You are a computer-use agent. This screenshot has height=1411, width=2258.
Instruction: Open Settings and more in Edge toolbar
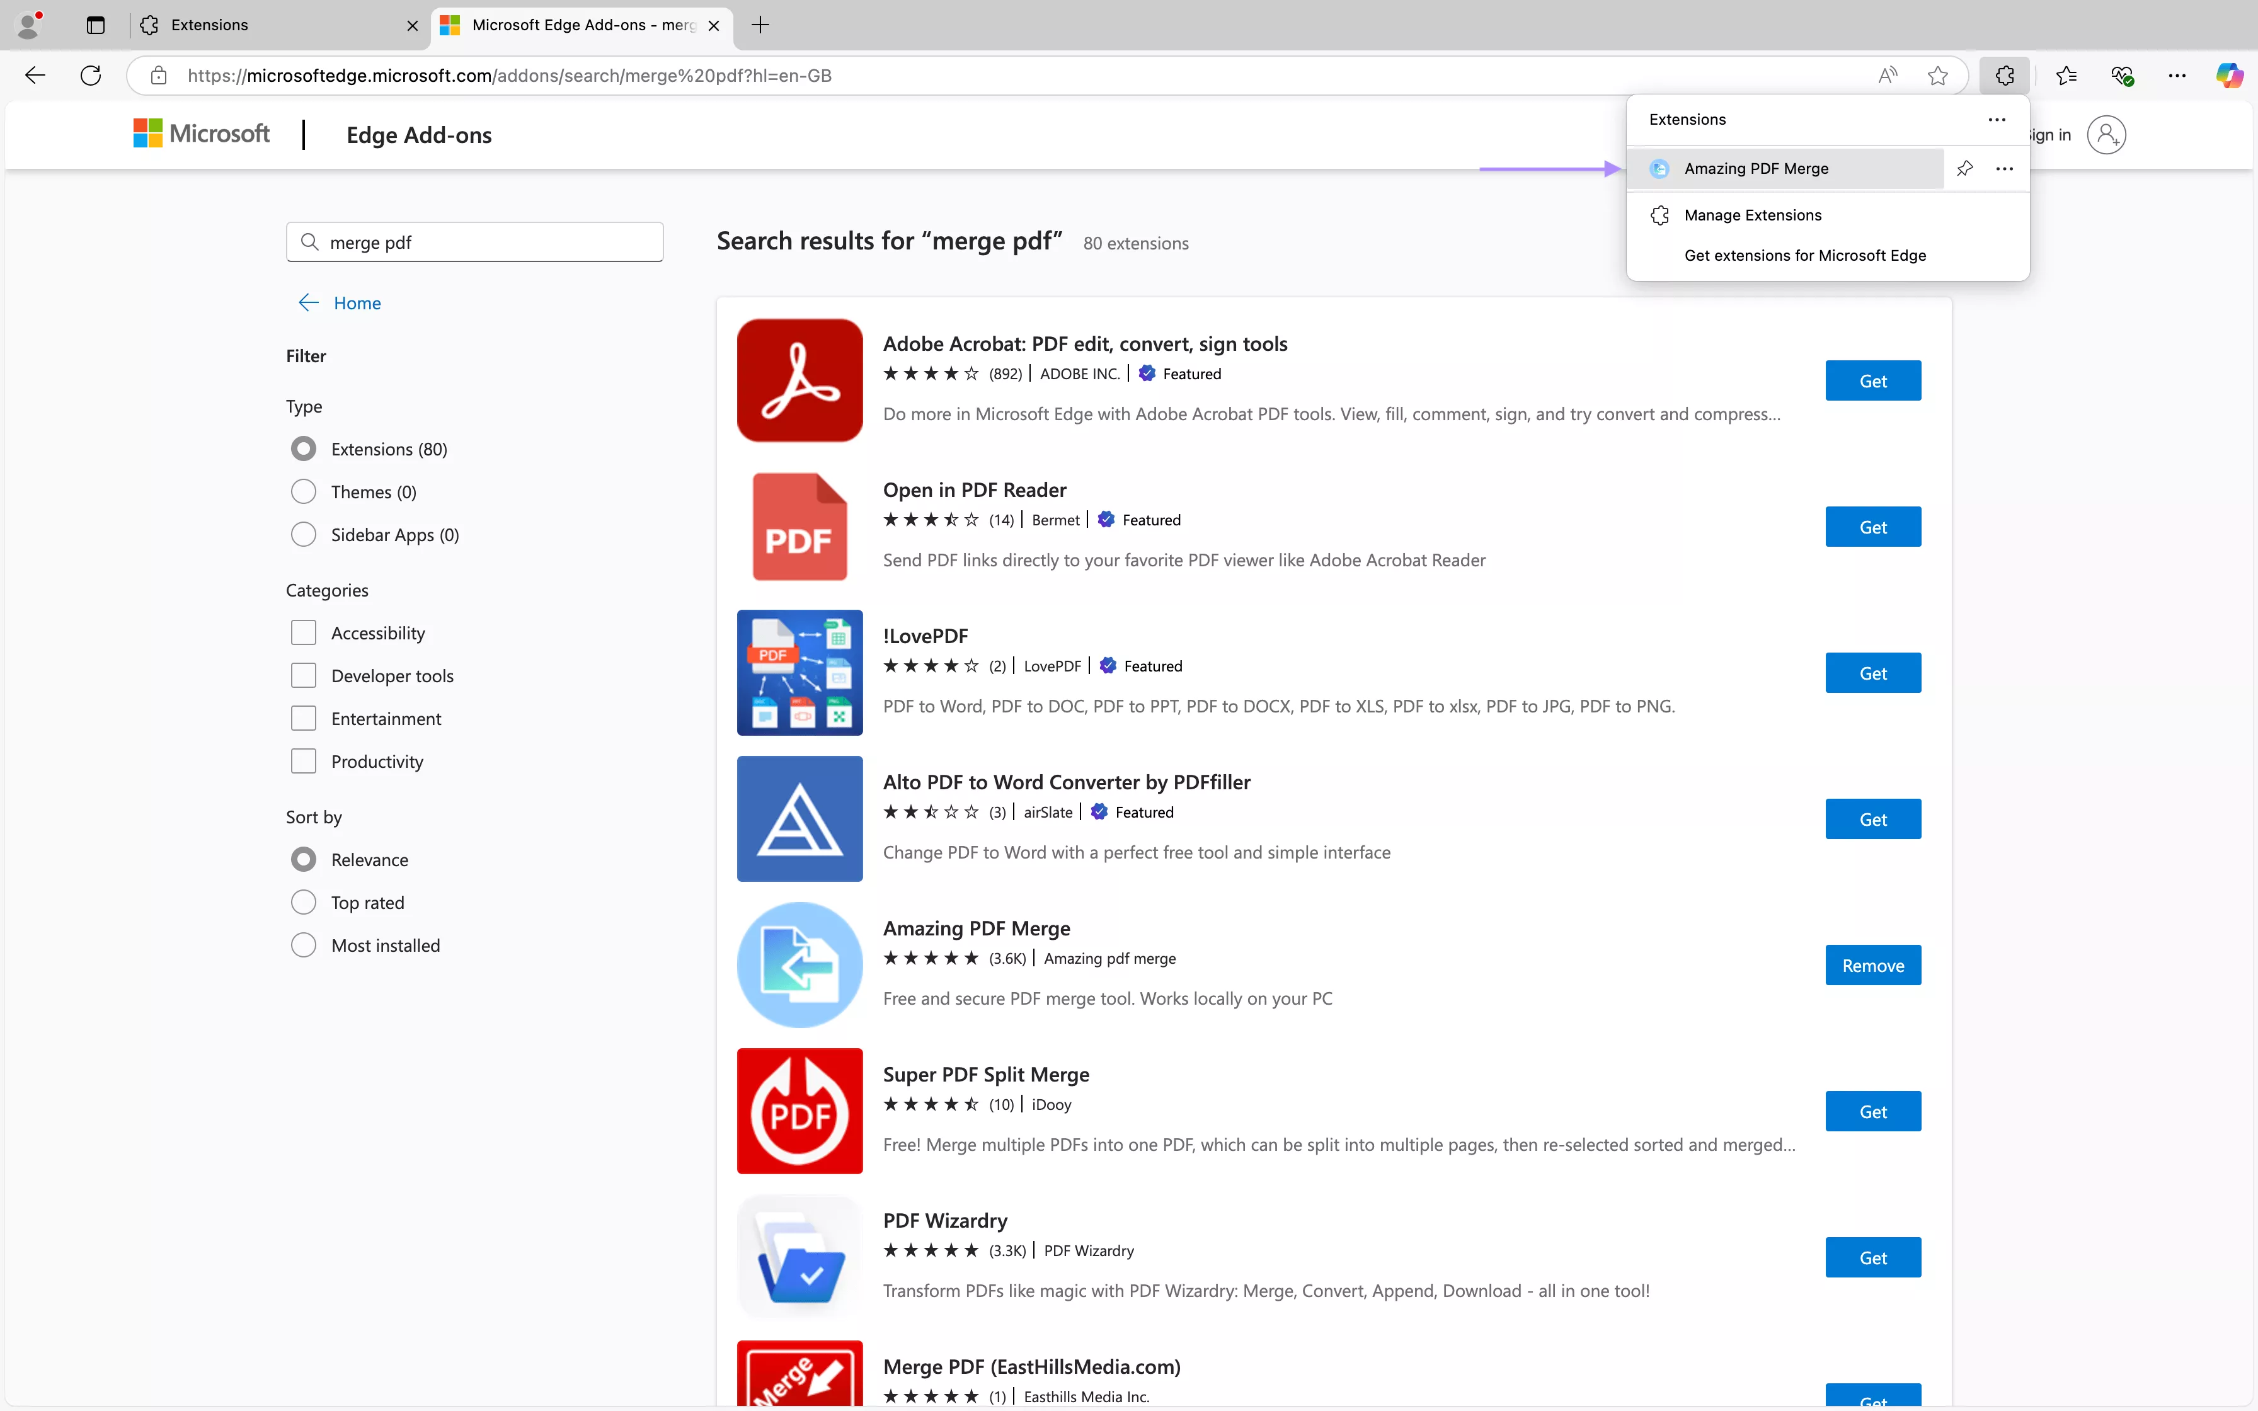[x=2177, y=76]
